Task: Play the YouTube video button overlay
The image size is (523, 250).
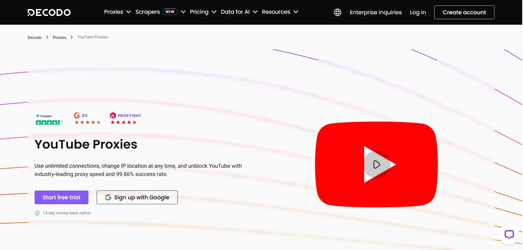Action: point(377,164)
